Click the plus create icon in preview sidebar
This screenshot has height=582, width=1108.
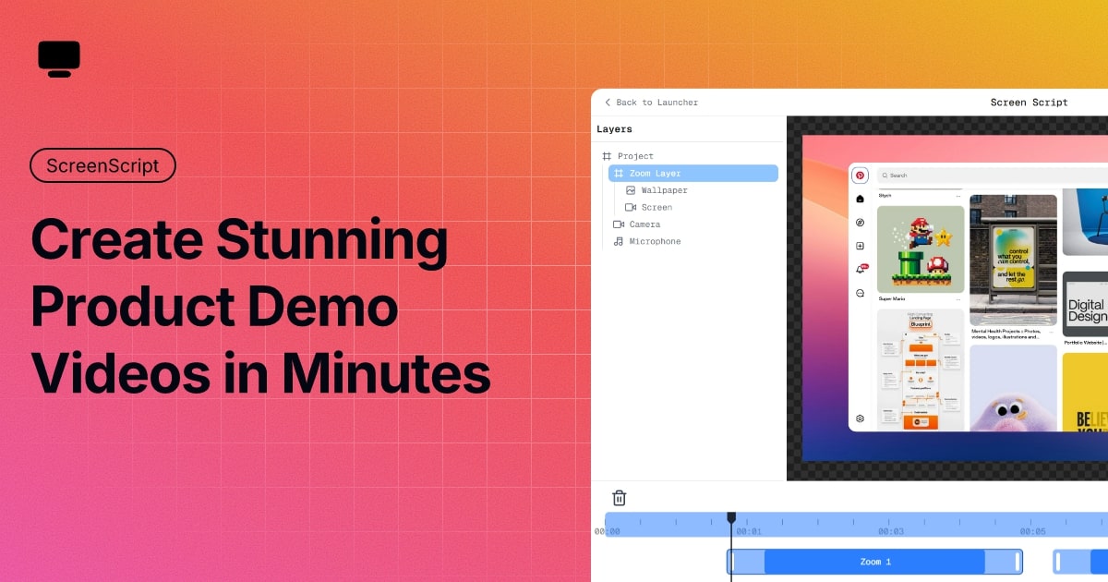pos(860,247)
